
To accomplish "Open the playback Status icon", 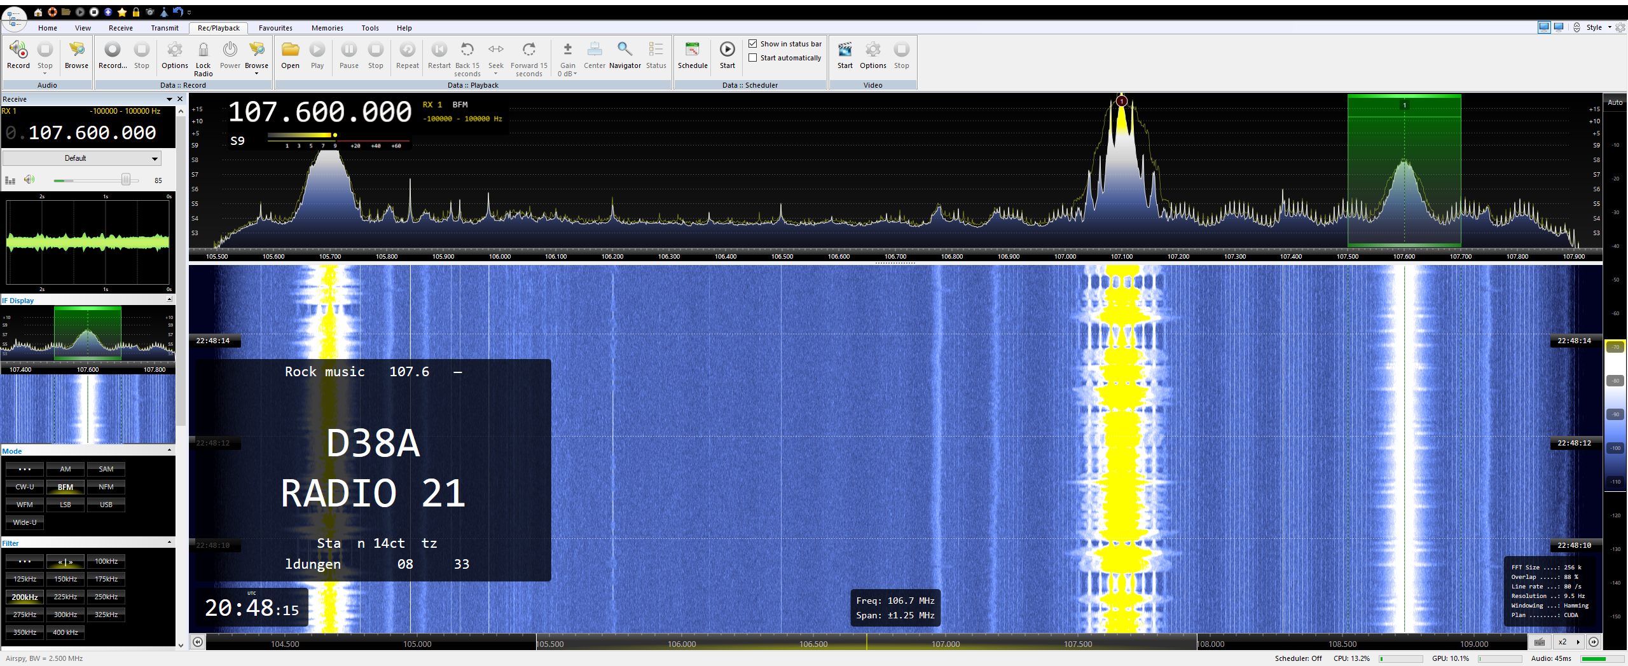I will 656,50.
